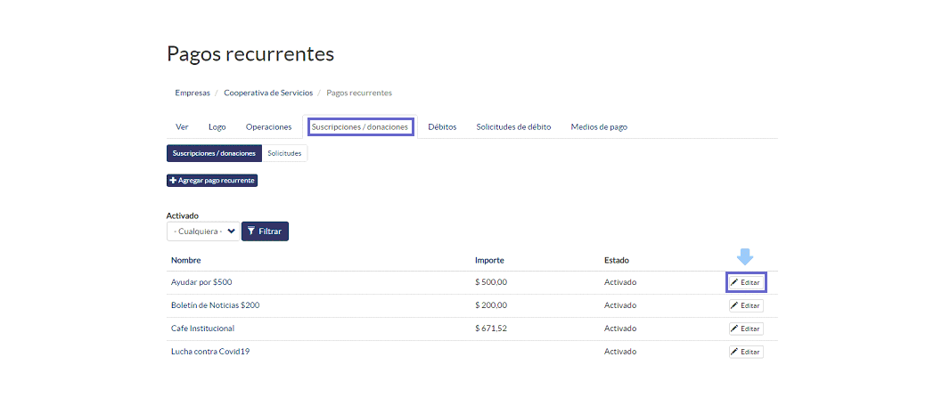
Task: Switch to the Solicitudes sub-tab
Action: click(284, 153)
